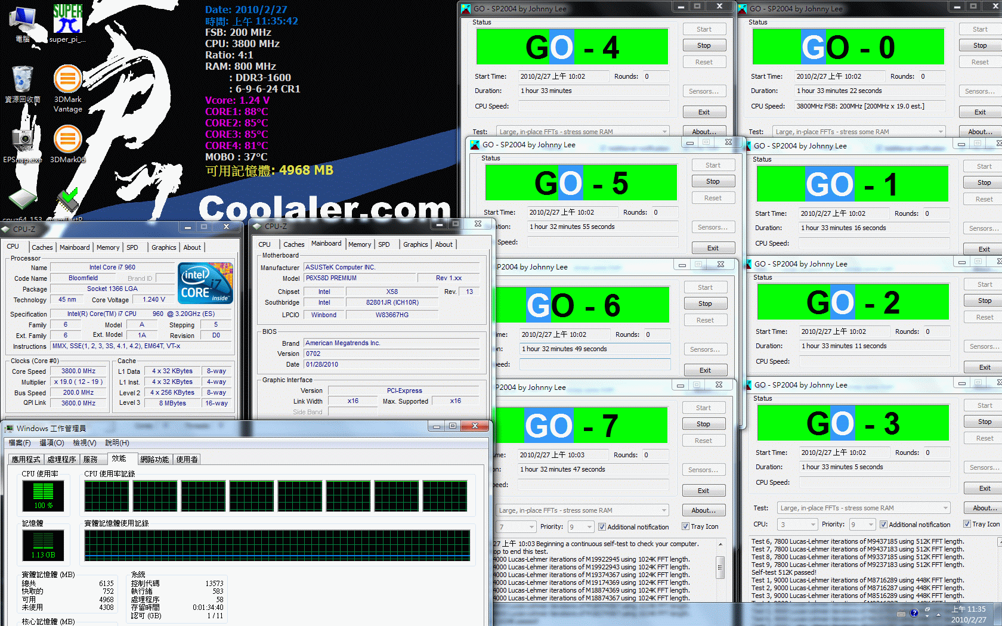The width and height of the screenshot is (1002, 626).
Task: Click About... in the GO - 3 window
Action: click(984, 508)
